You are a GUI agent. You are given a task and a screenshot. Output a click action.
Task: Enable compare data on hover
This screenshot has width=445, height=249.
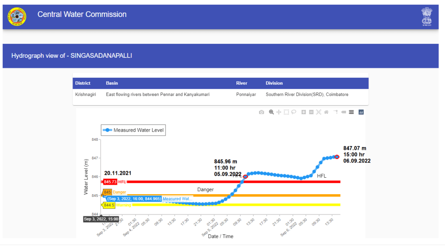pos(351,112)
